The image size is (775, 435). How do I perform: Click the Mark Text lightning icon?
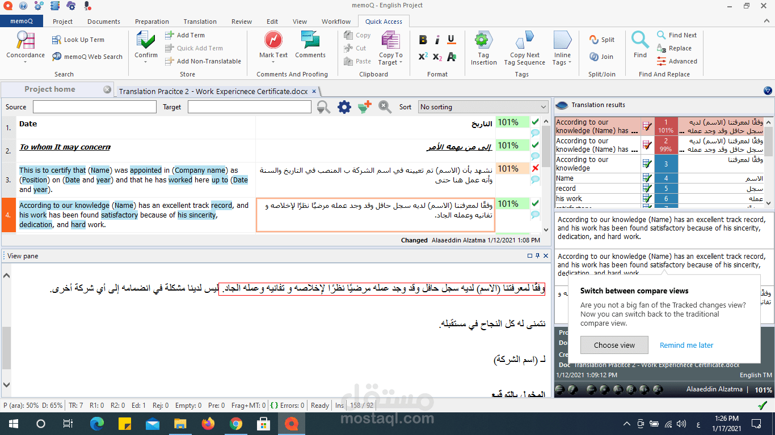coord(273,40)
